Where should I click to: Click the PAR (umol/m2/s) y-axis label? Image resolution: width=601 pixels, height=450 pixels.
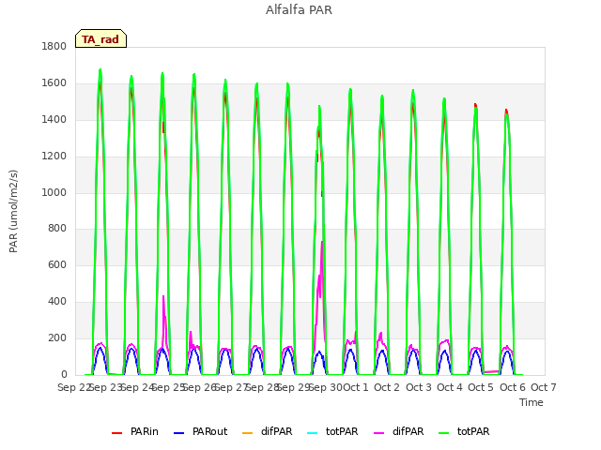click(x=13, y=211)
